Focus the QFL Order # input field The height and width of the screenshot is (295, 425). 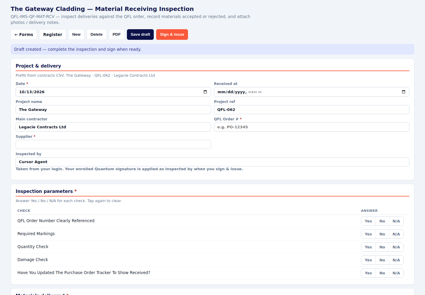tap(312, 127)
